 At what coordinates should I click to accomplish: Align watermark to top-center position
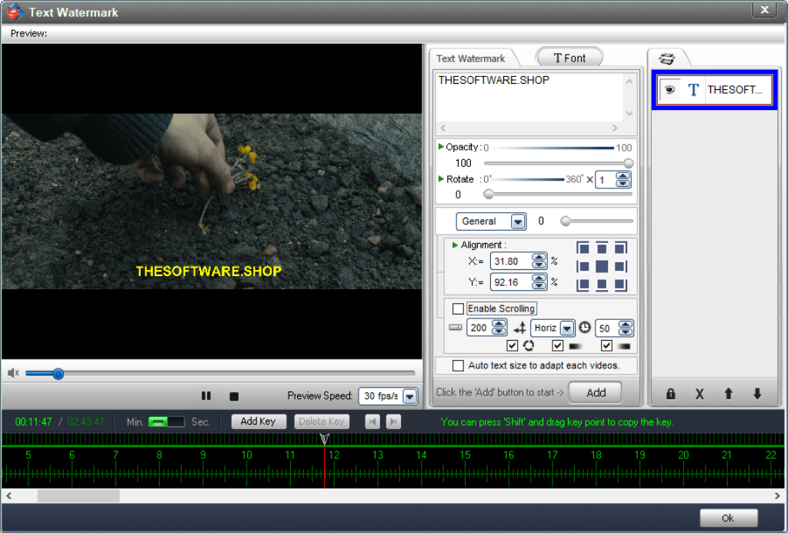point(602,248)
